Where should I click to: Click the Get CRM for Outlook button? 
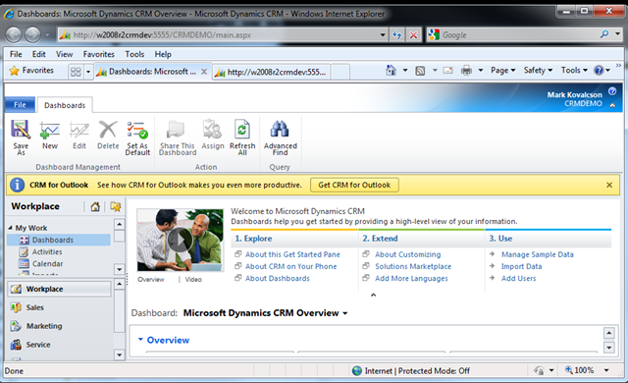(354, 185)
